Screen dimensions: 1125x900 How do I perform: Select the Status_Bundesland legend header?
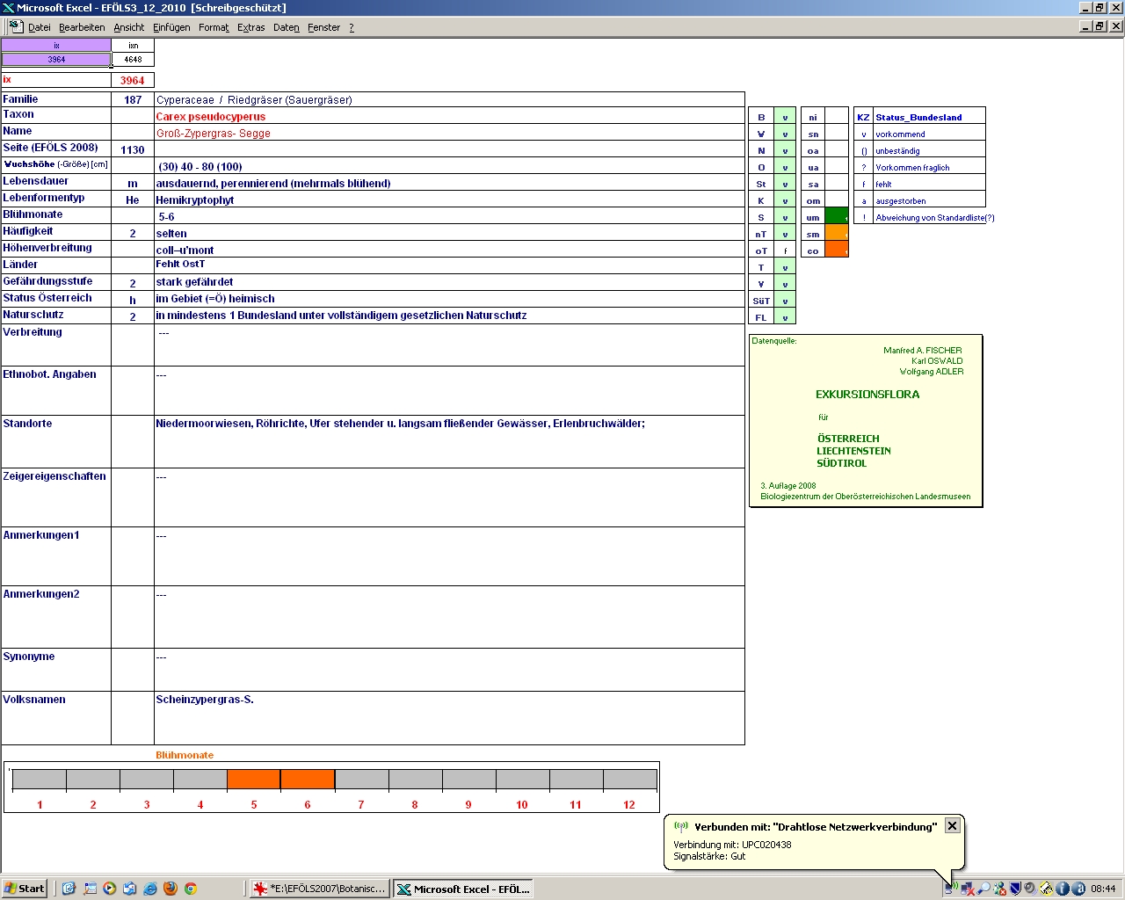point(918,117)
